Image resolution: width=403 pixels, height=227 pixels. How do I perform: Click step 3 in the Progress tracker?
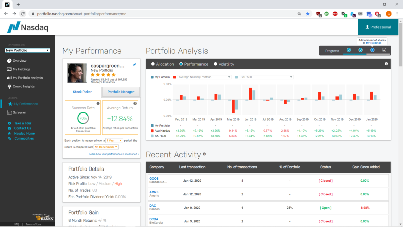coord(372,50)
